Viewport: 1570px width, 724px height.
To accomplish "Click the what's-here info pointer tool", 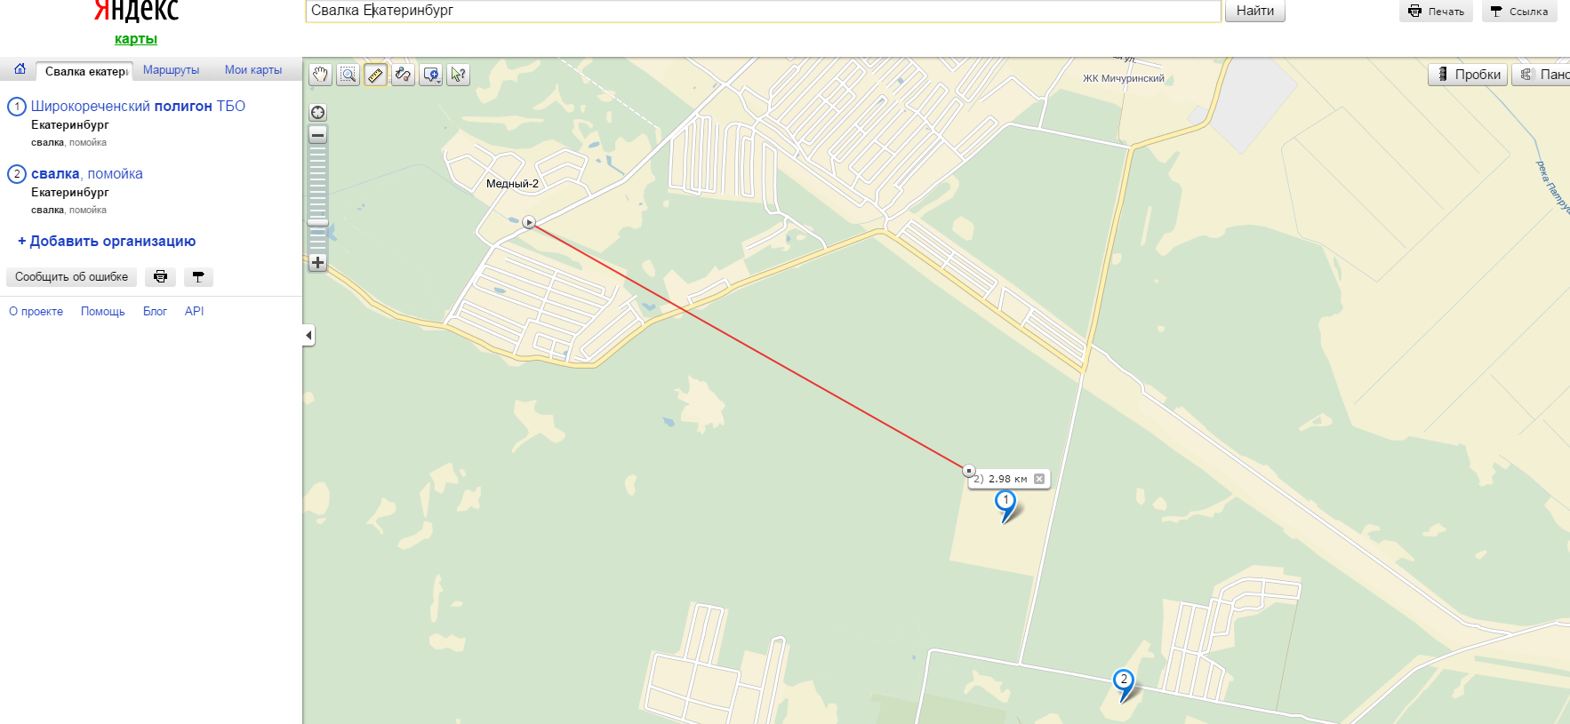I will [x=459, y=75].
